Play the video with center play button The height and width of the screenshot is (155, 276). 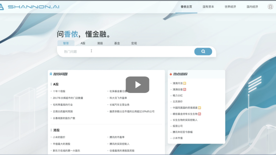(x=138, y=85)
